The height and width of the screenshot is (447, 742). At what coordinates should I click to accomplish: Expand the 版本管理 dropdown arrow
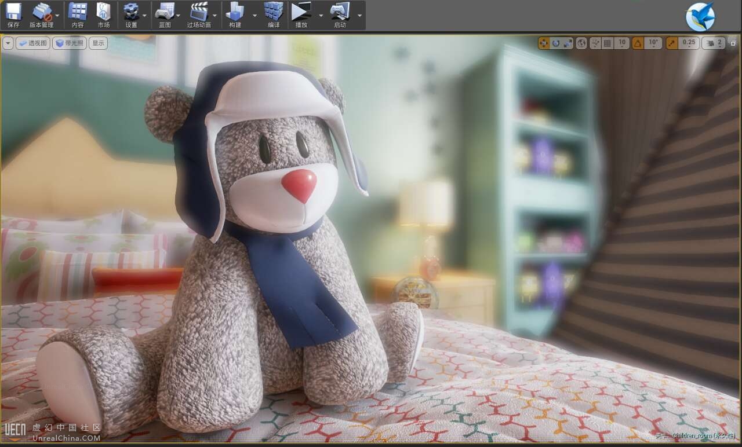(x=59, y=15)
